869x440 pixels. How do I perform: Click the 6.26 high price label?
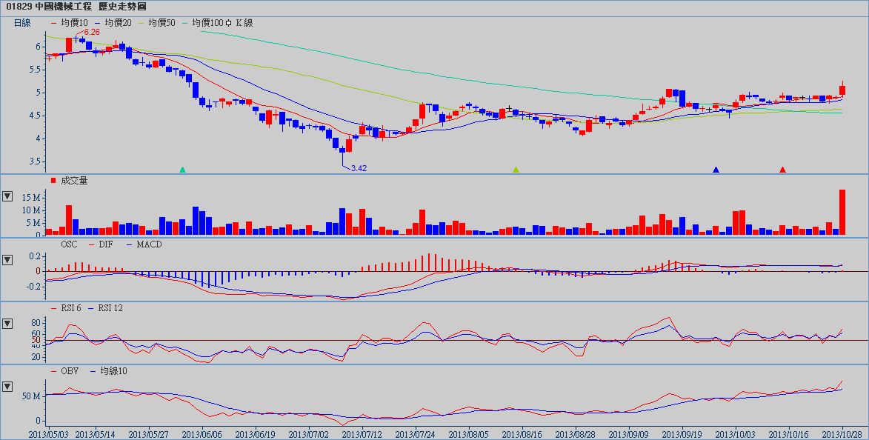91,33
